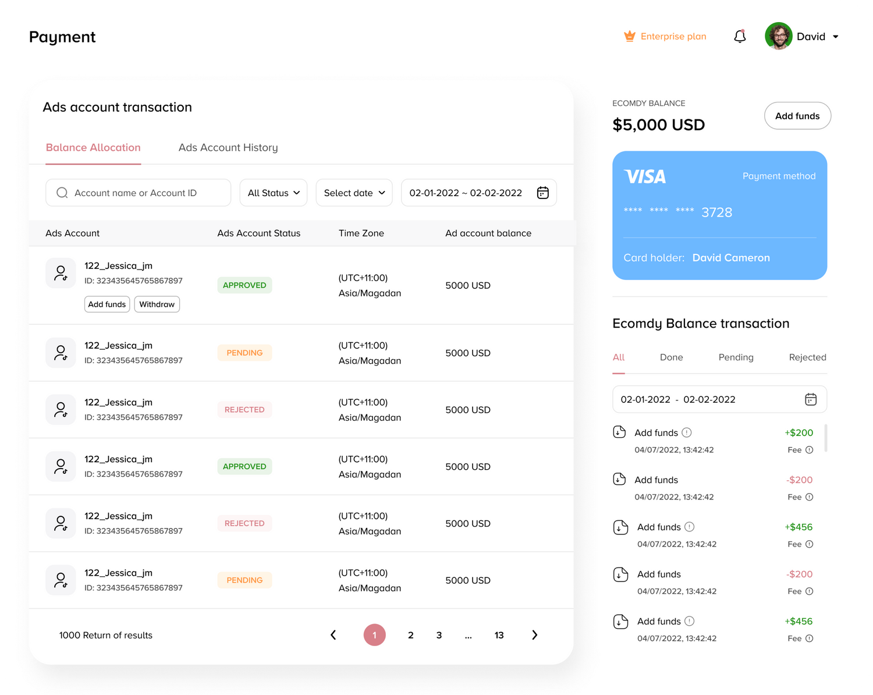Screen dimensions: 873x695
Task: Open the Select date dropdown
Action: 354,193
